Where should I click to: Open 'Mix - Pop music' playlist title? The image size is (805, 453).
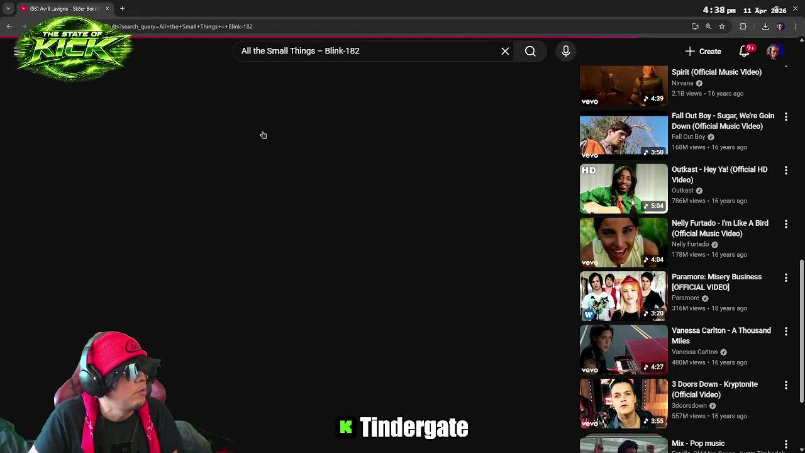pos(698,444)
